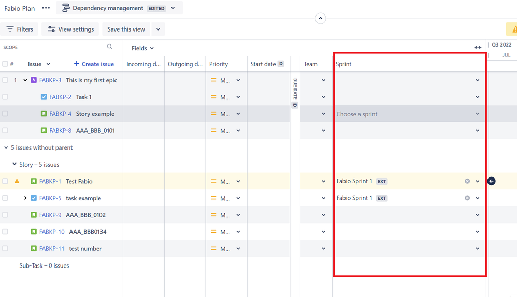The width and height of the screenshot is (517, 297).
Task: Collapse the FABKP-3 epic row
Action: 25,80
